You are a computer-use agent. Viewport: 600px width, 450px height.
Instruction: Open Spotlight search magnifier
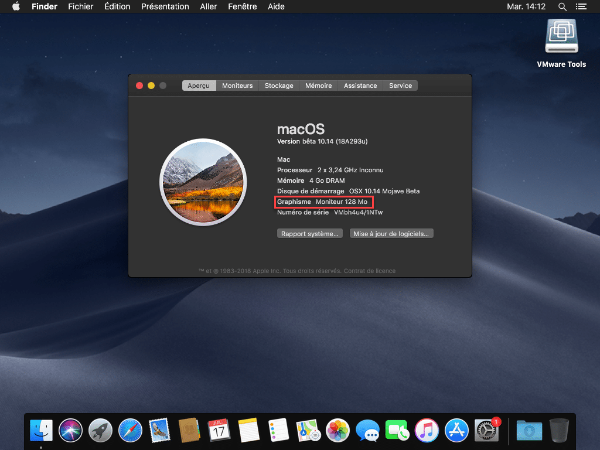562,6
